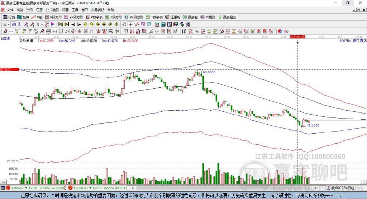Open the 江恩 menu
The image size is (367, 199).
[x=39, y=10]
